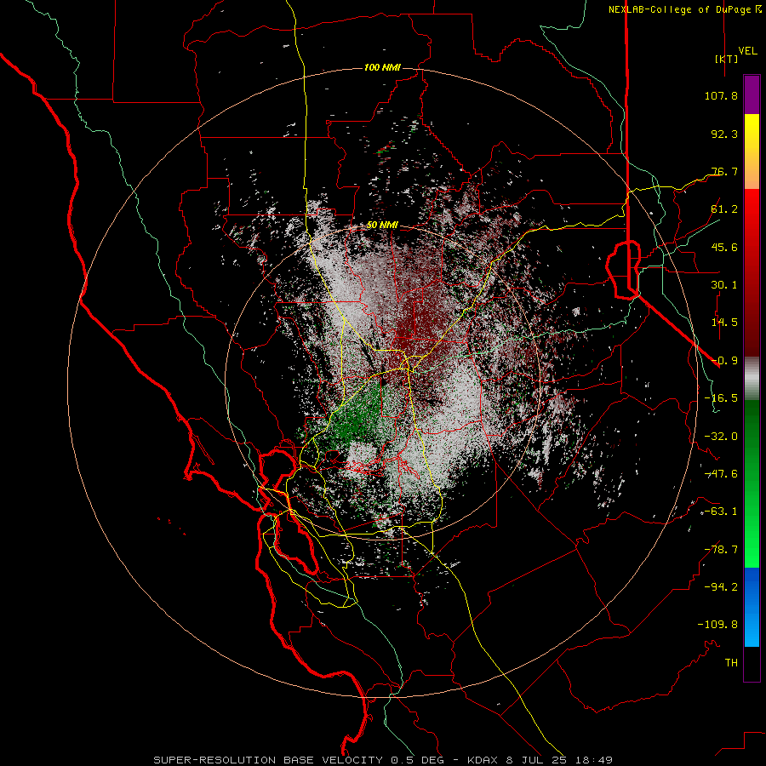The width and height of the screenshot is (766, 766).
Task: Click the [KT] units label
Action: coord(726,59)
